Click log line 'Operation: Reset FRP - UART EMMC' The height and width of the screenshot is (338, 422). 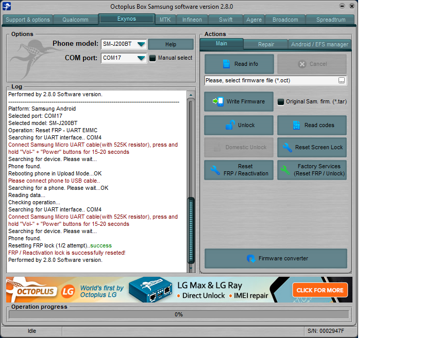[53, 130]
